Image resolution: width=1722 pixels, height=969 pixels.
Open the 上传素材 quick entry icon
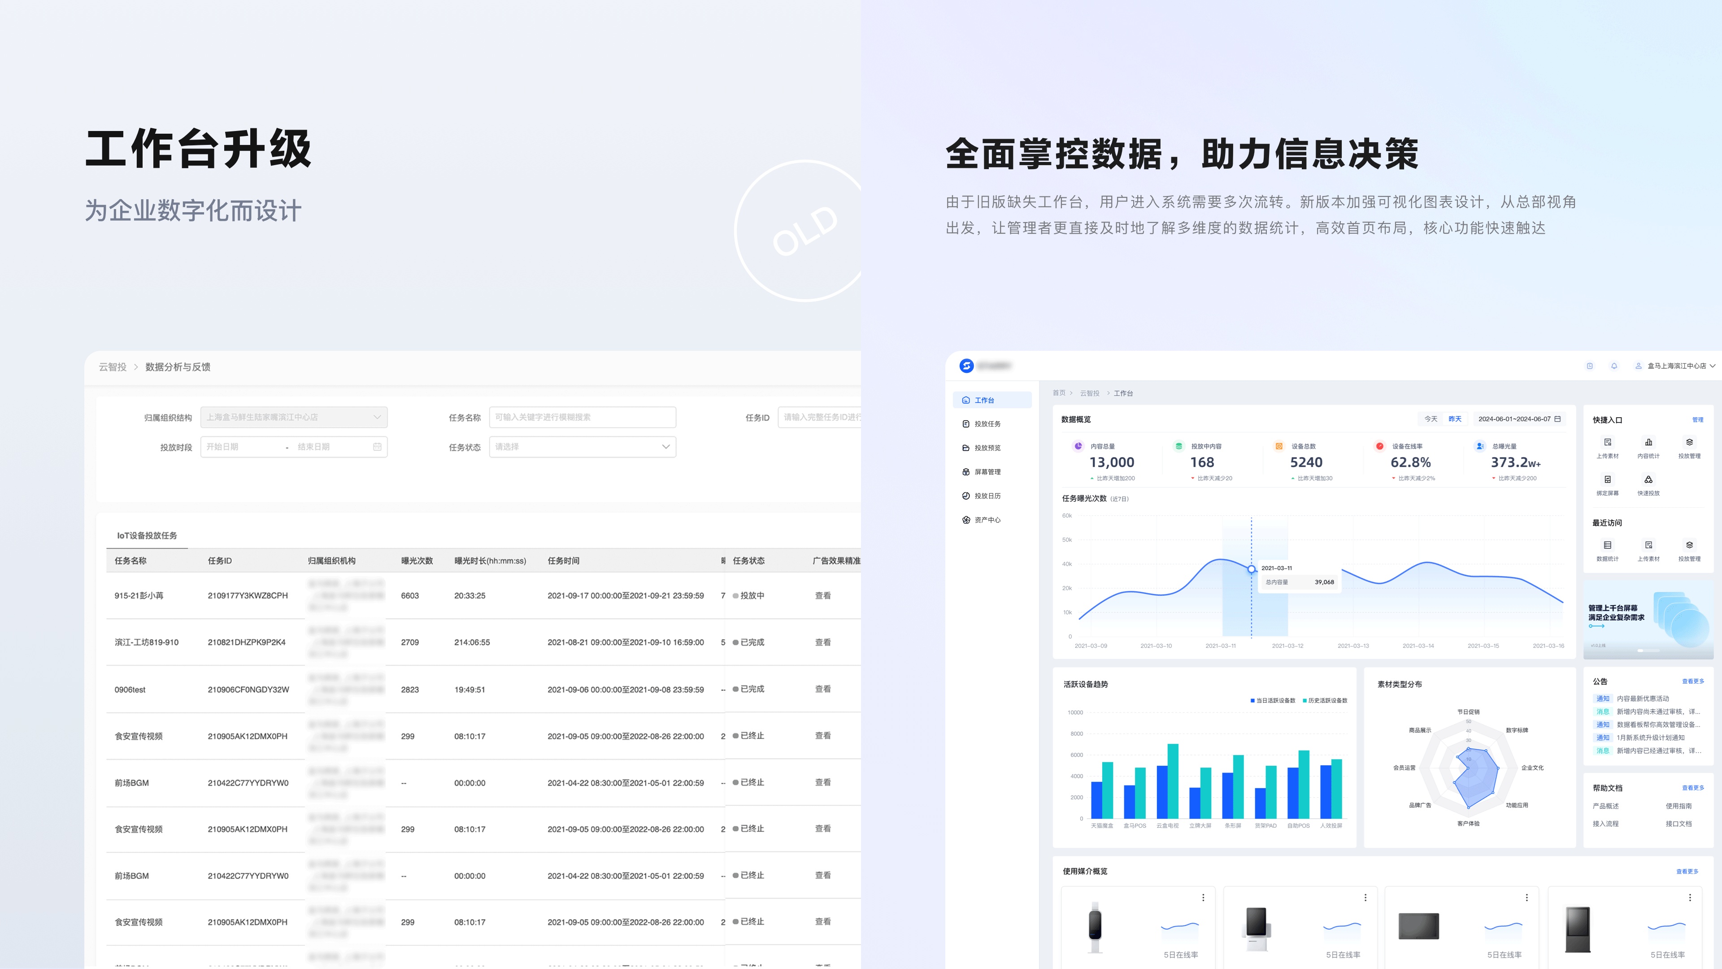[x=1607, y=443]
